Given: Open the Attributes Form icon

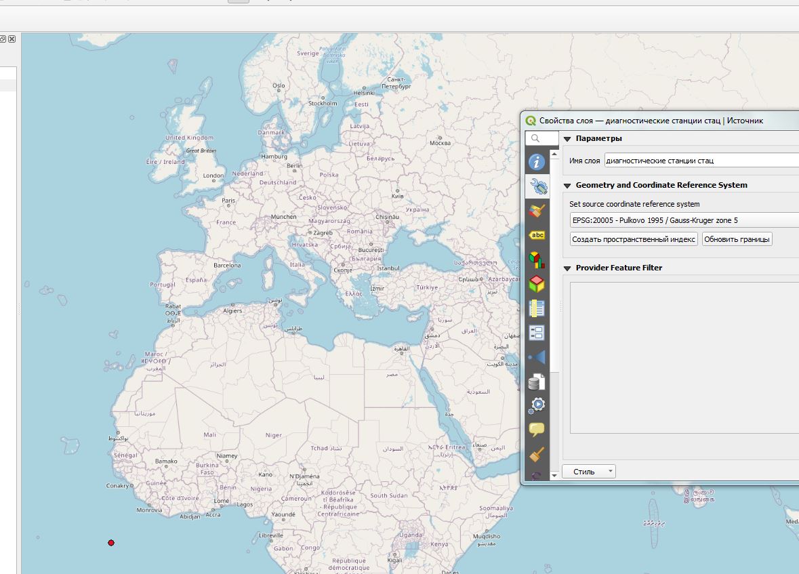Looking at the screenshot, I should (537, 333).
